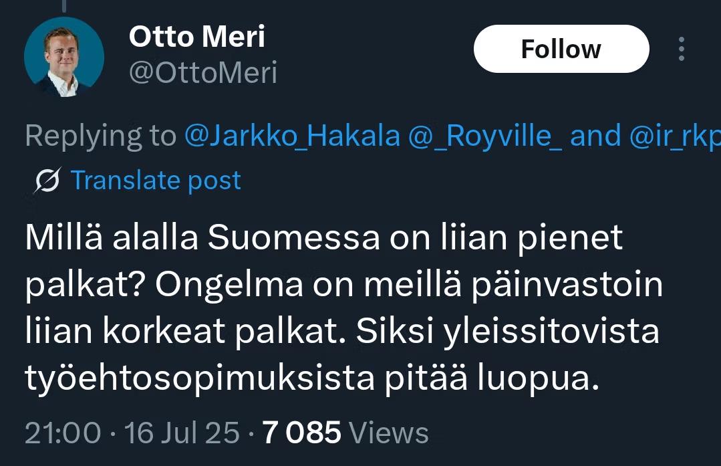Screen dimensions: 721x466
Task: Click the word 'and' in the reply line
Action: 596,136
